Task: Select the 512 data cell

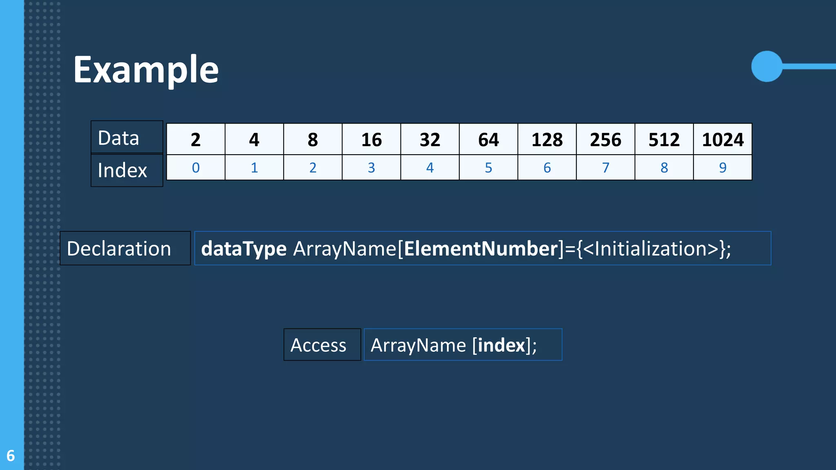Action: 664,140
